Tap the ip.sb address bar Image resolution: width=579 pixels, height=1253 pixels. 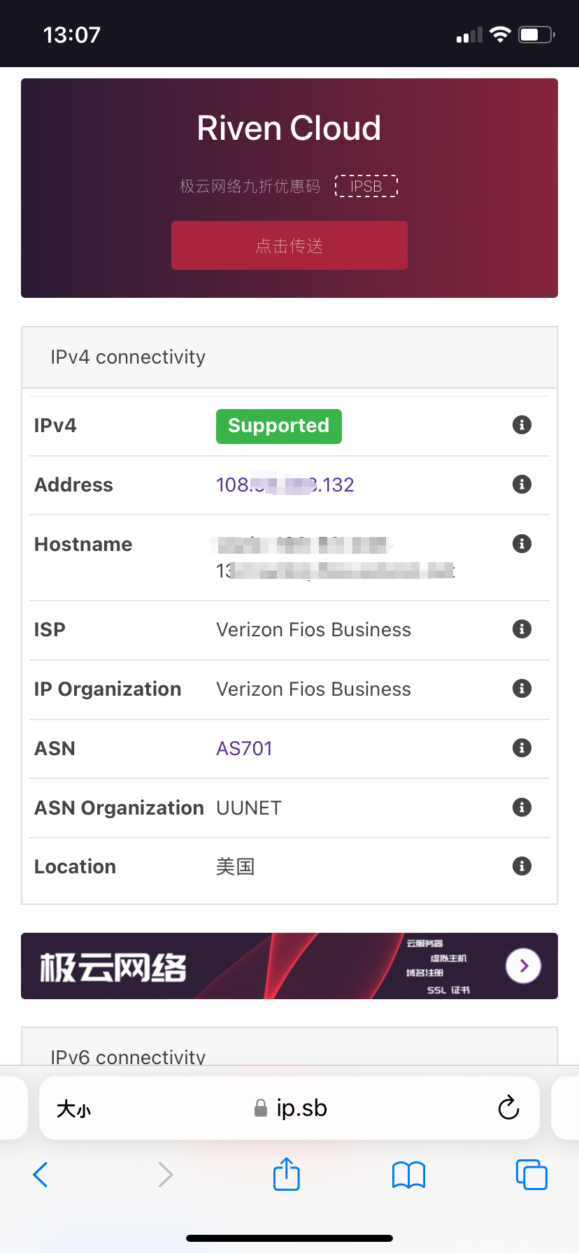[301, 1108]
